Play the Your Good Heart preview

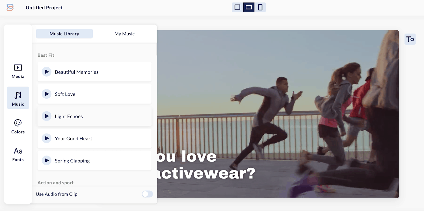click(x=47, y=138)
